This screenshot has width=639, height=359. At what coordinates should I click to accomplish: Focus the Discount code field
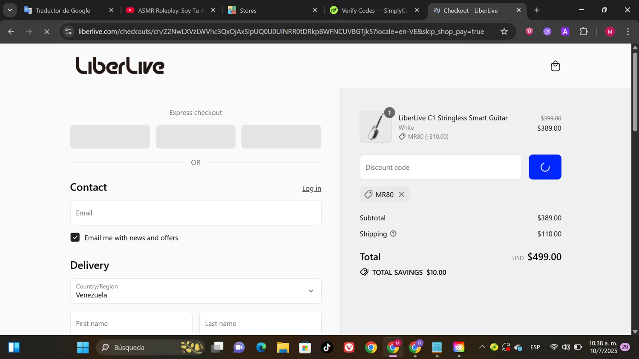[440, 167]
